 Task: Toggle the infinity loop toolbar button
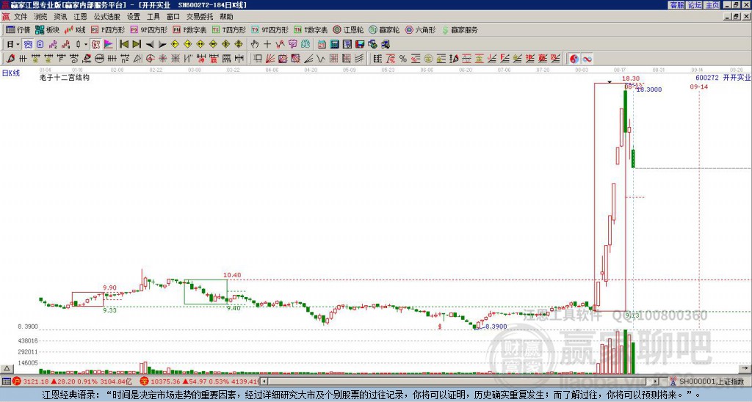(587, 58)
